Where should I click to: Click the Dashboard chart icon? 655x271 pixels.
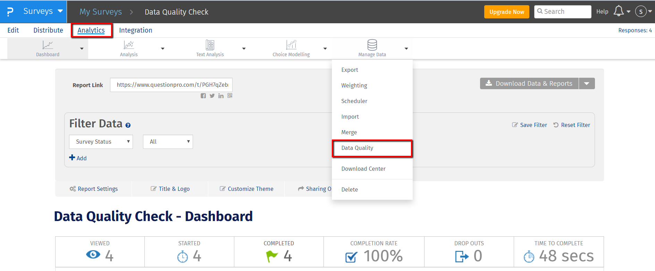tap(48, 45)
